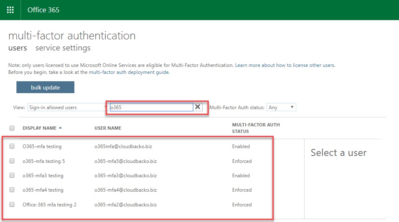Click username o365mfa@cloudbacko.biz
The width and height of the screenshot is (399, 222).
click(123, 146)
